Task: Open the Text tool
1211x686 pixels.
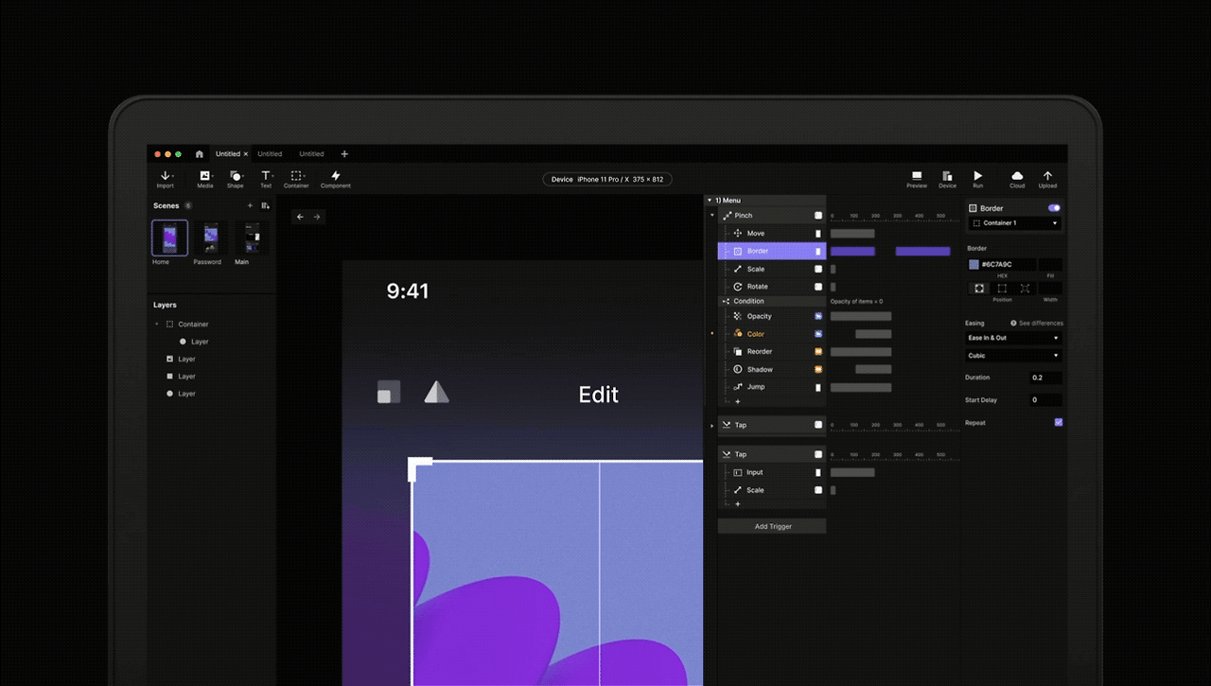Action: (x=266, y=178)
